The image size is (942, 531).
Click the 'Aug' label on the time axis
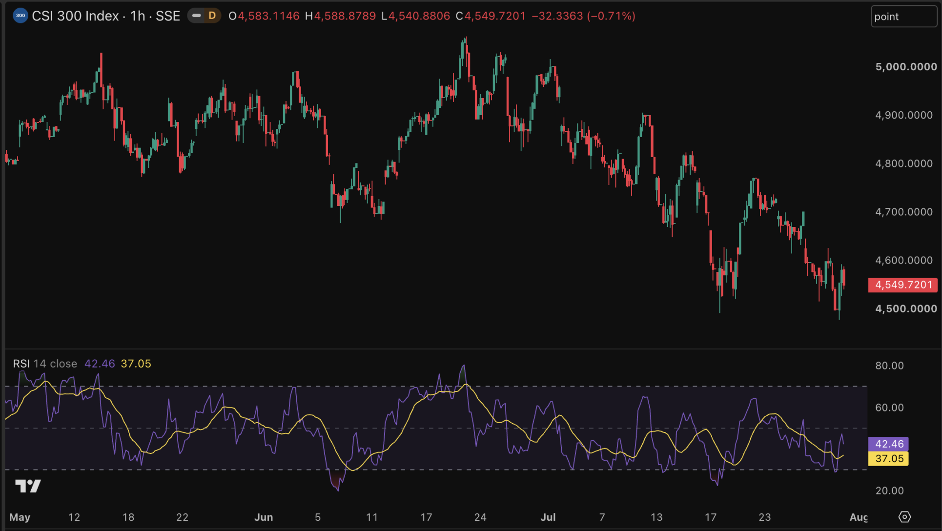[x=859, y=517]
